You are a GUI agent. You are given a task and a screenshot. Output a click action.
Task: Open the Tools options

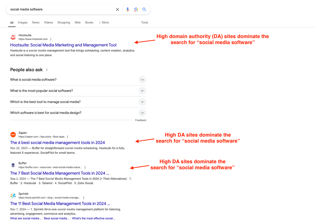pos(145,22)
